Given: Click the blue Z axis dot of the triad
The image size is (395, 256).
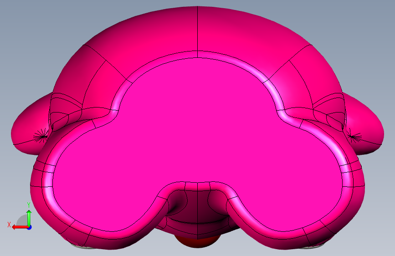Looking at the screenshot, I should [x=30, y=227].
